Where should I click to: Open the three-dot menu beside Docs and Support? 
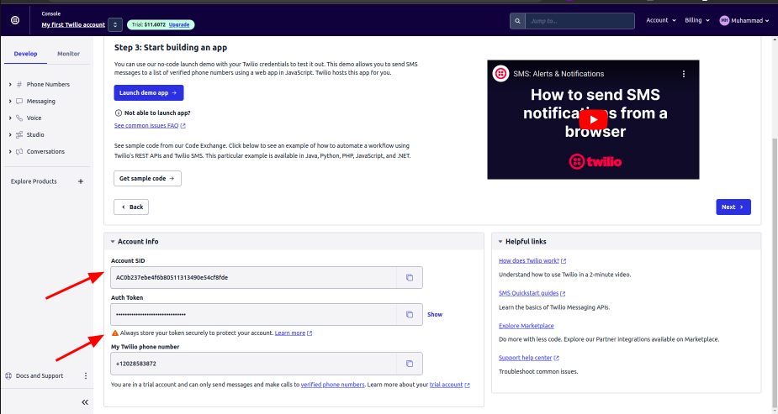tap(85, 376)
